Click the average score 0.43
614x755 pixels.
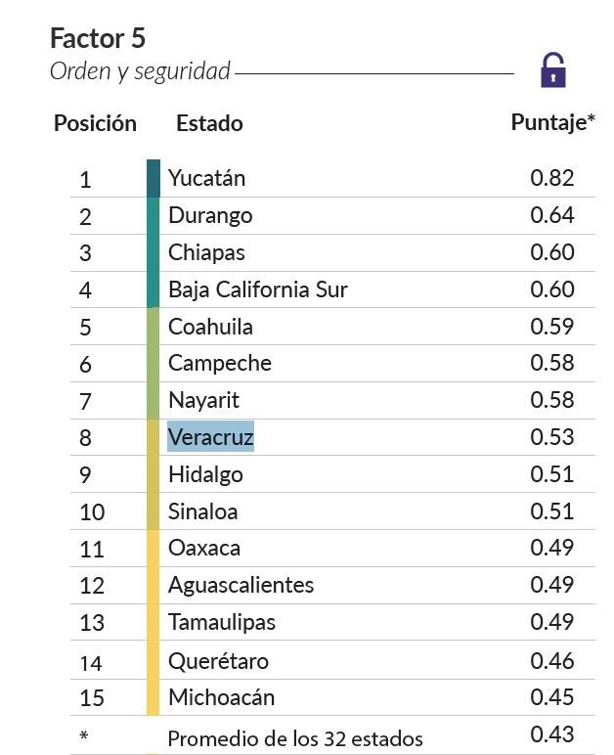[552, 734]
